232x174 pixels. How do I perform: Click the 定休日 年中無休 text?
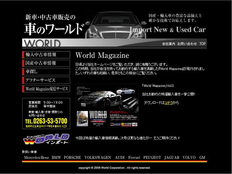pyautogui.click(x=42, y=106)
